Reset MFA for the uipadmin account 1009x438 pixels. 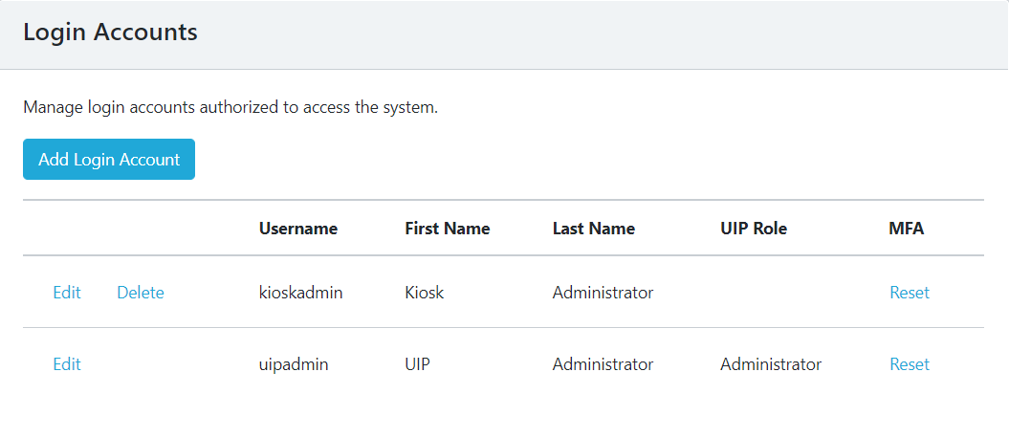909,364
